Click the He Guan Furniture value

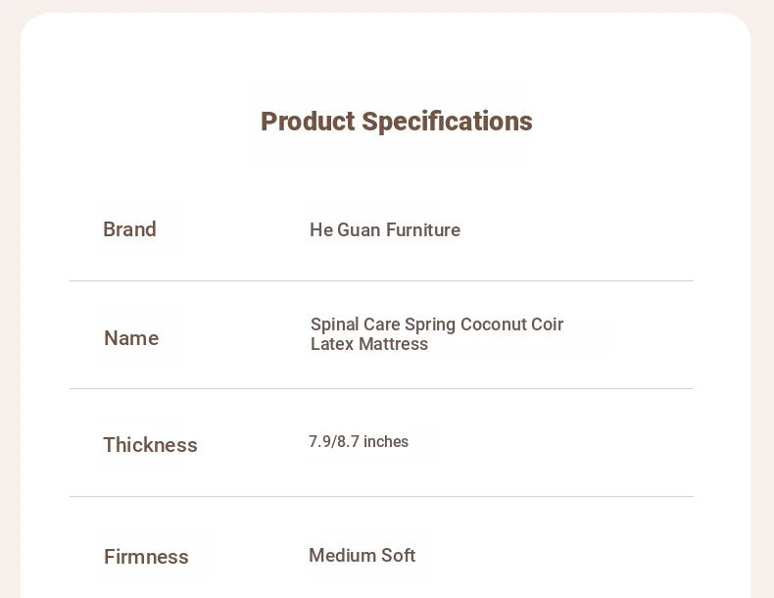pos(385,230)
